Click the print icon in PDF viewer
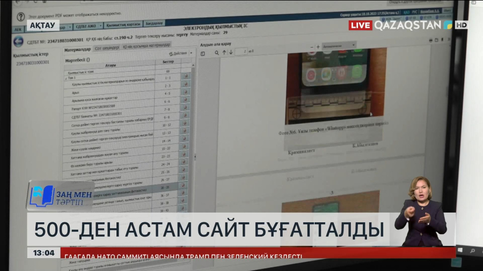 coord(430,40)
